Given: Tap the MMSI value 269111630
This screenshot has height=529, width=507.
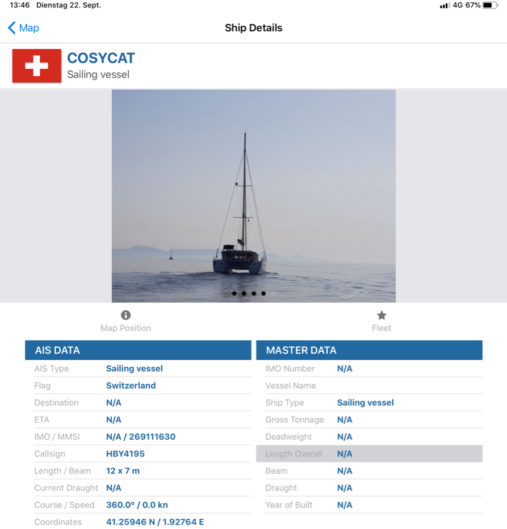Looking at the screenshot, I should point(152,436).
